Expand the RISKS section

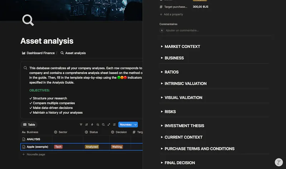click(162, 112)
